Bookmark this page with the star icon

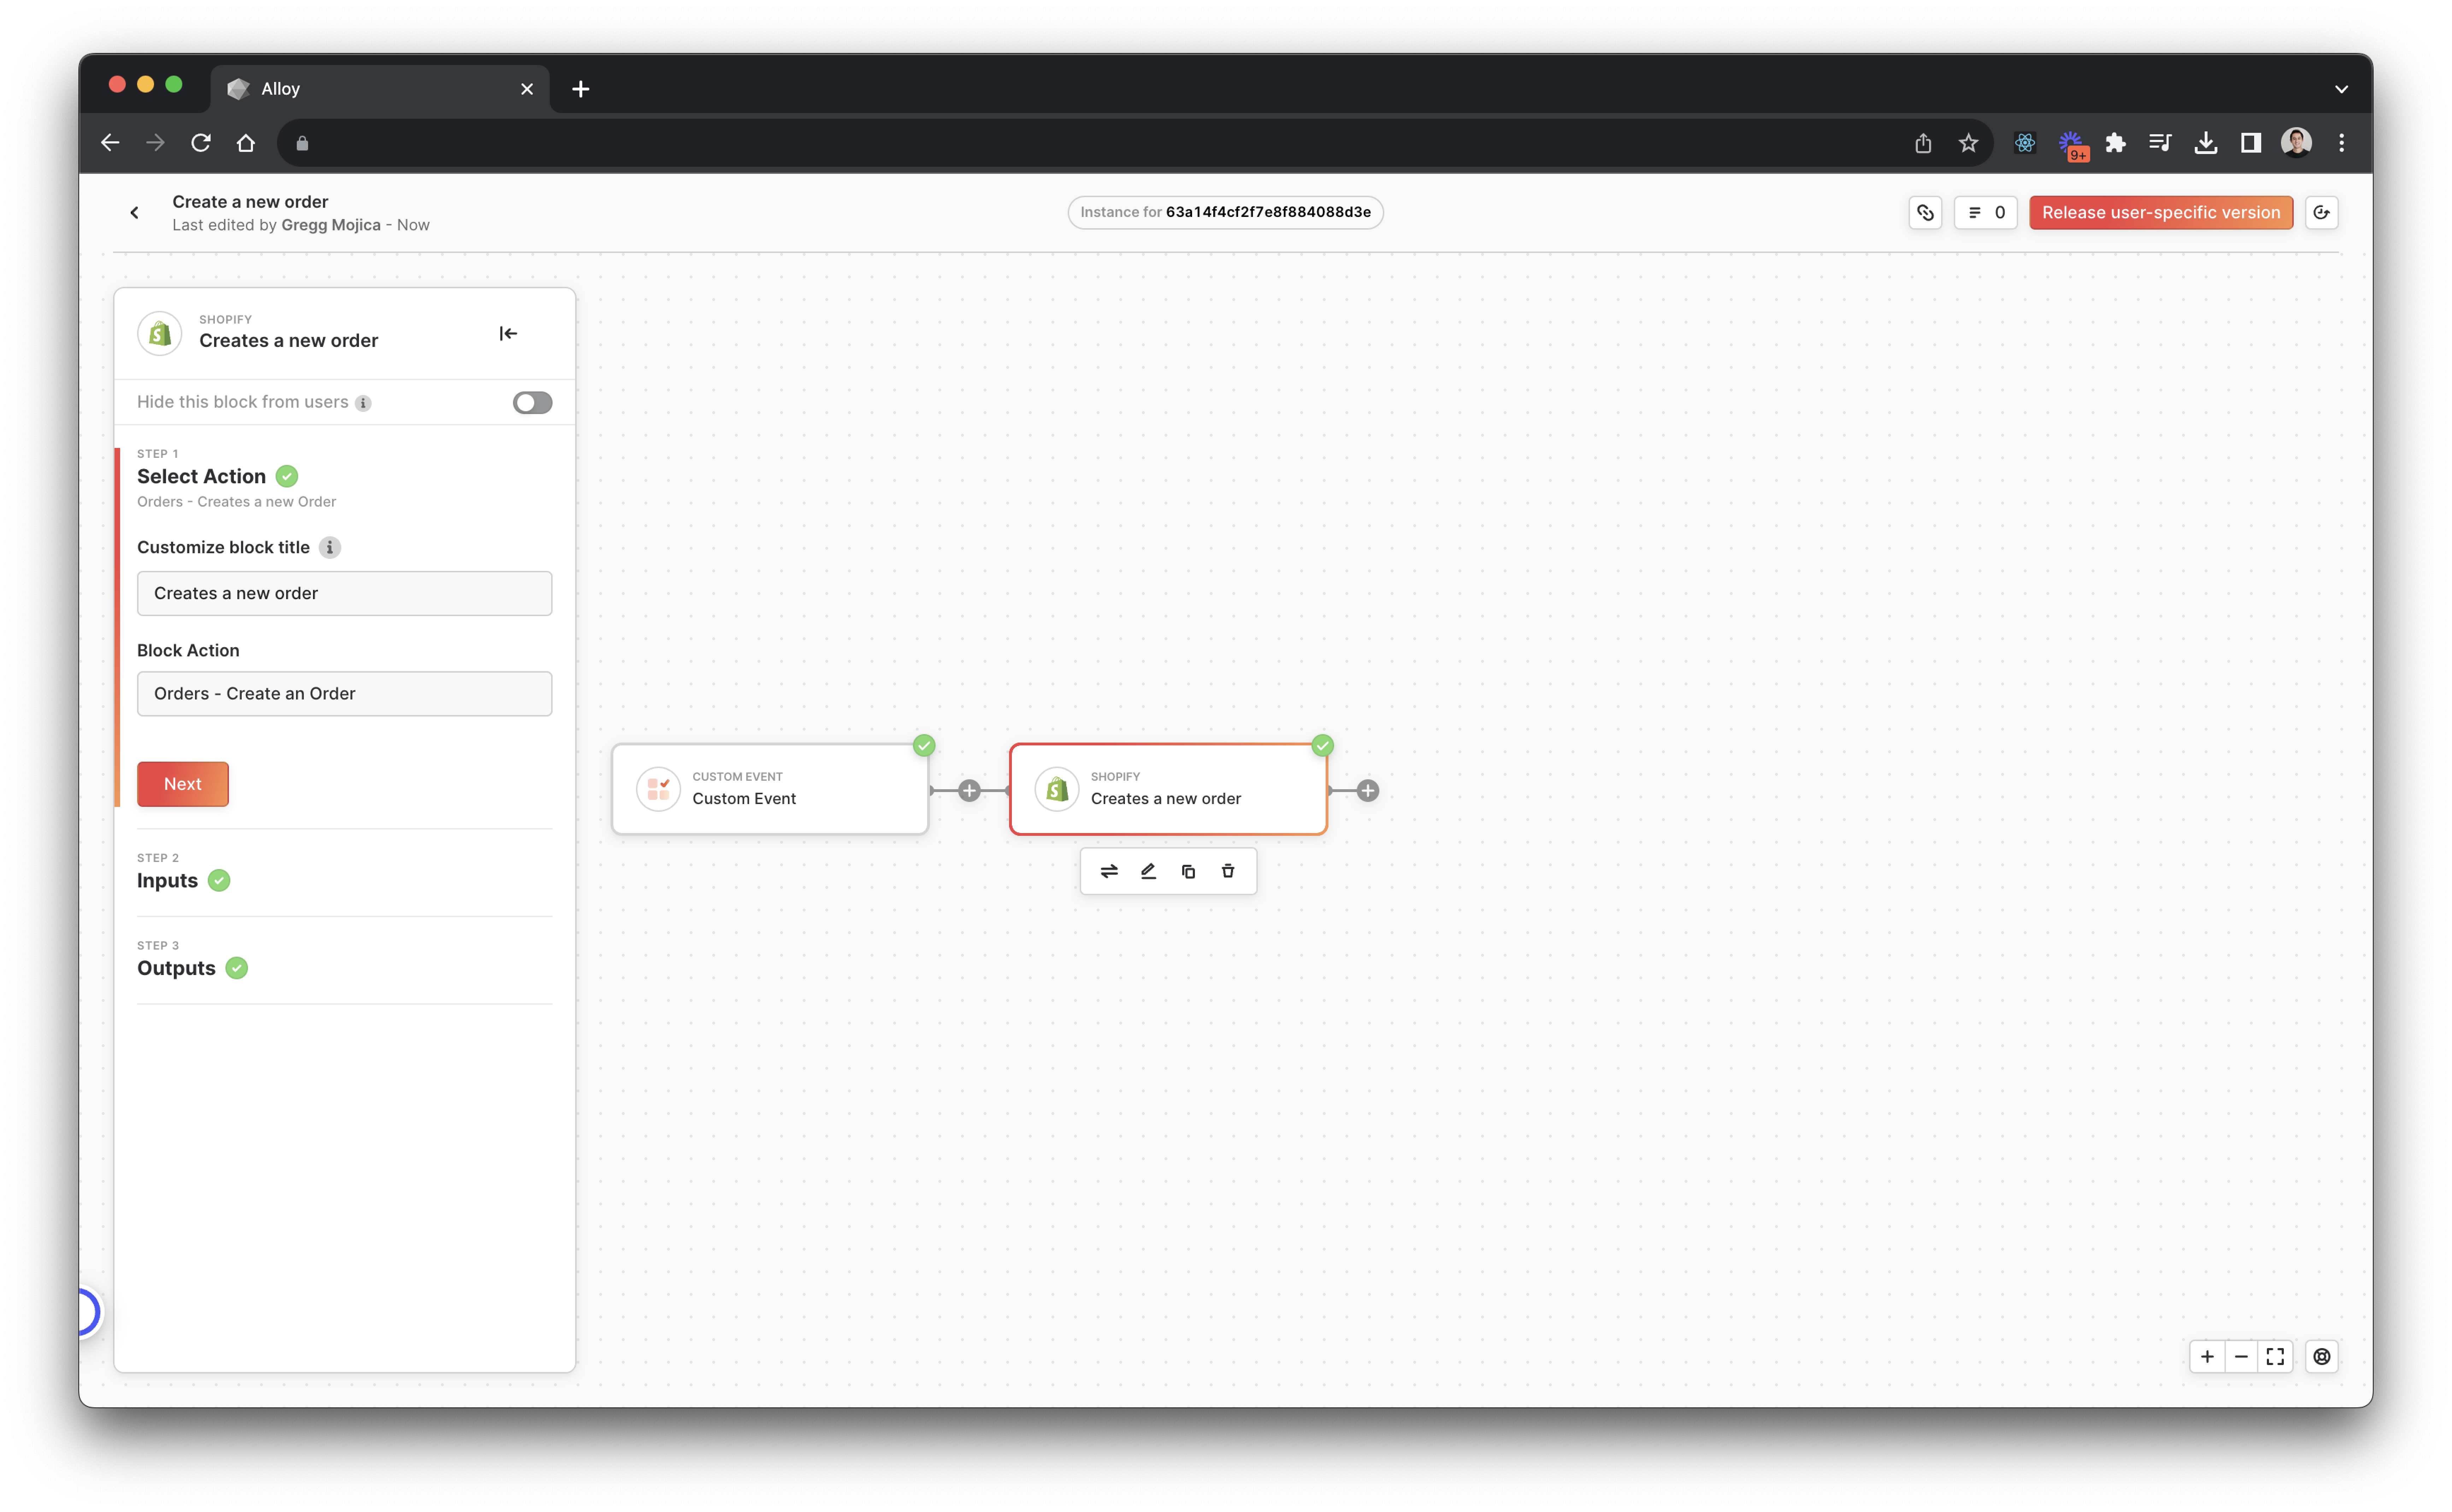click(1968, 143)
